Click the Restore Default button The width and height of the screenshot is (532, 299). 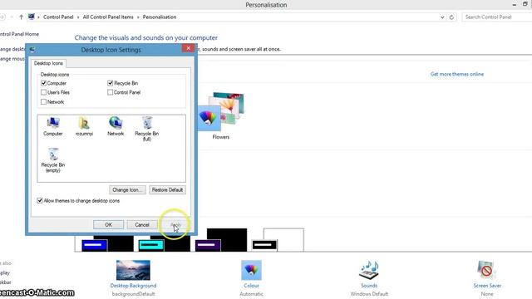coord(167,190)
